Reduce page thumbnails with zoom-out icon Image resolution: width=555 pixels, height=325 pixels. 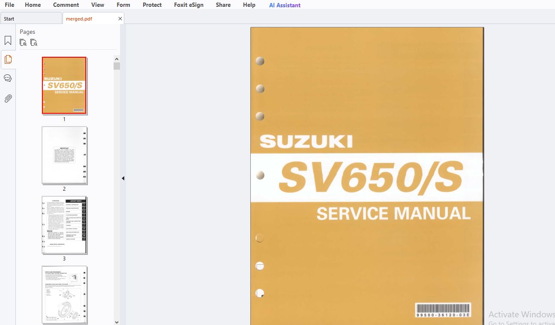pos(34,42)
